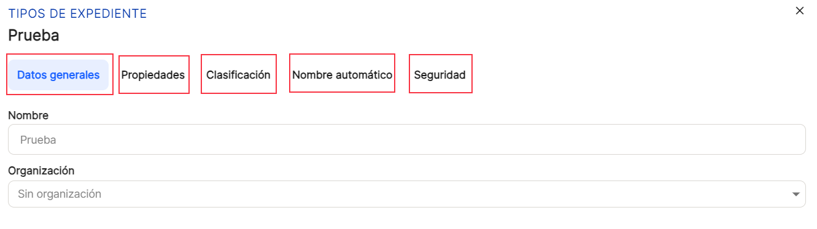The image size is (817, 229).
Task: Open the Datos generales tab
Action: [58, 75]
